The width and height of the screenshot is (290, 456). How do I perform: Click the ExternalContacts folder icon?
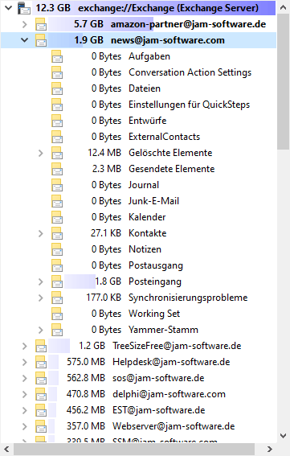[57, 137]
